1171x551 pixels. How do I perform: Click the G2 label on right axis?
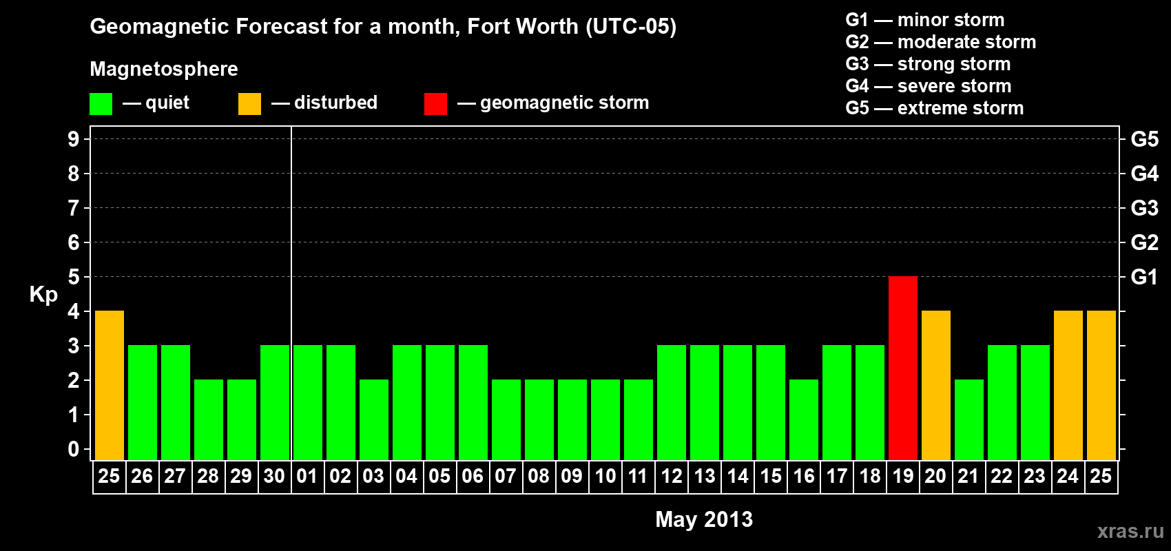point(1145,242)
